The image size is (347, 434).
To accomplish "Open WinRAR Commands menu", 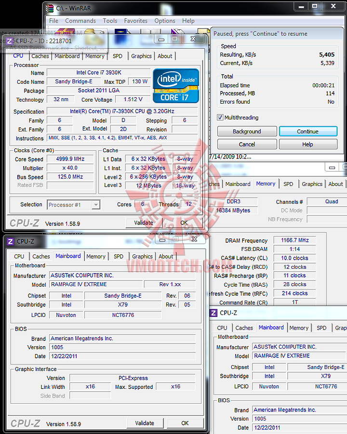I will (x=80, y=21).
